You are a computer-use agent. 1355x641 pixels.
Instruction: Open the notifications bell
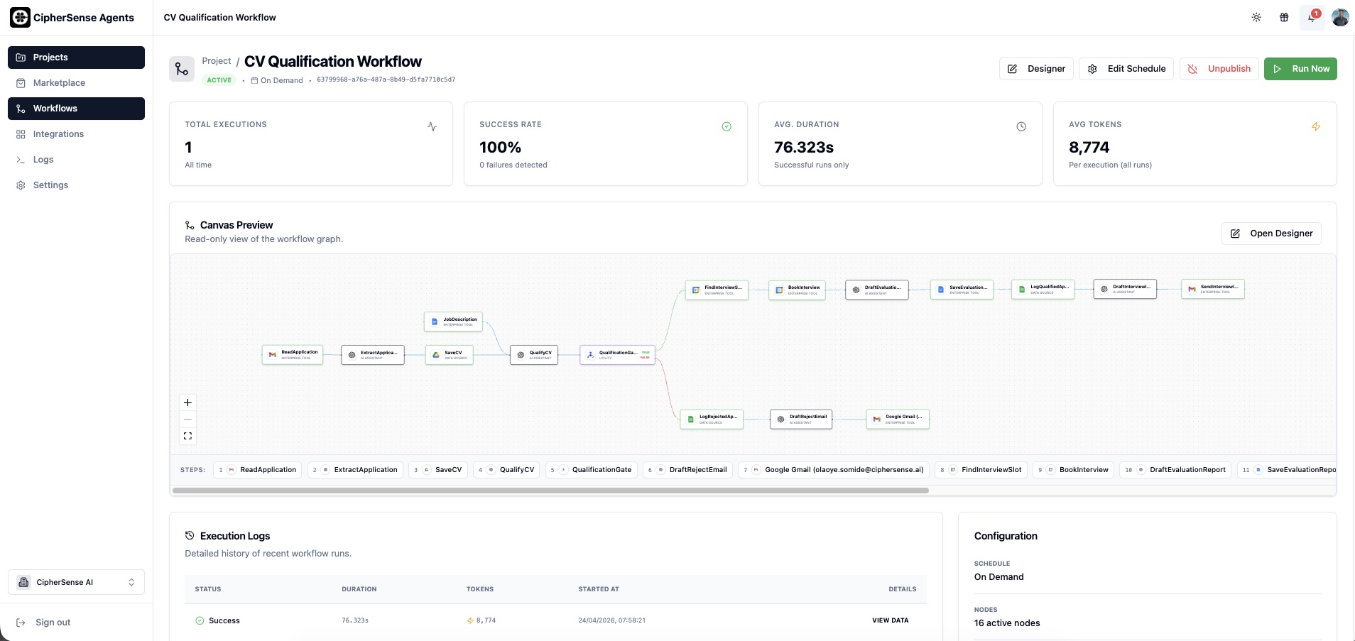tap(1311, 17)
